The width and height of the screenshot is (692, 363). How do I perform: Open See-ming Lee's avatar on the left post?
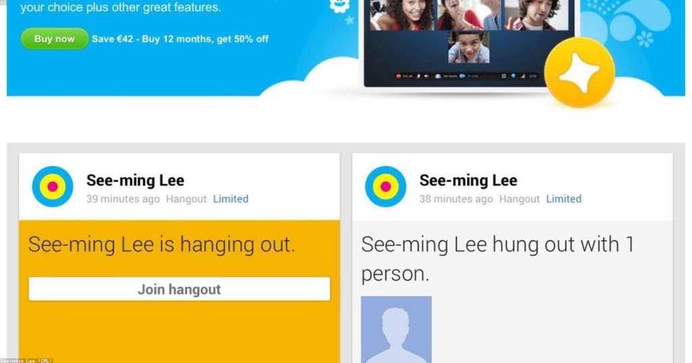click(53, 186)
